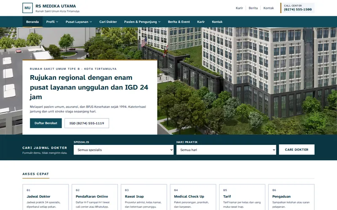Expand the Profil menu chevron
The image size is (337, 210).
click(57, 22)
